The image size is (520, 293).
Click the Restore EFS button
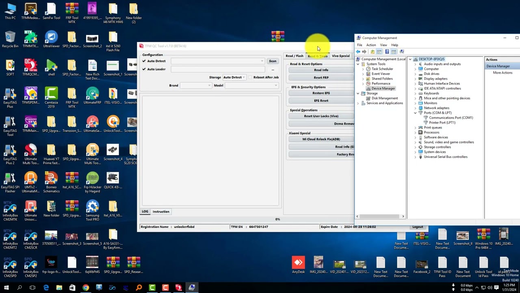[x=321, y=93]
